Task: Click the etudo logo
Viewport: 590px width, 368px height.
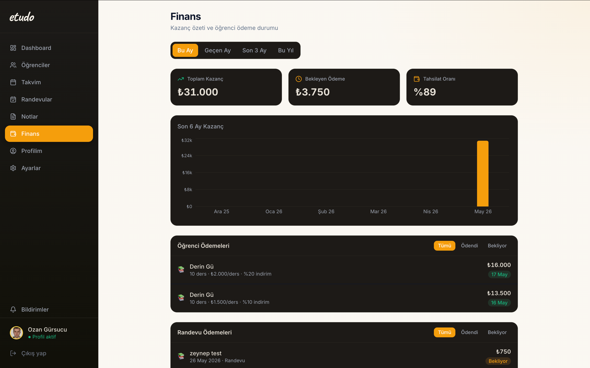Action: pos(22,17)
